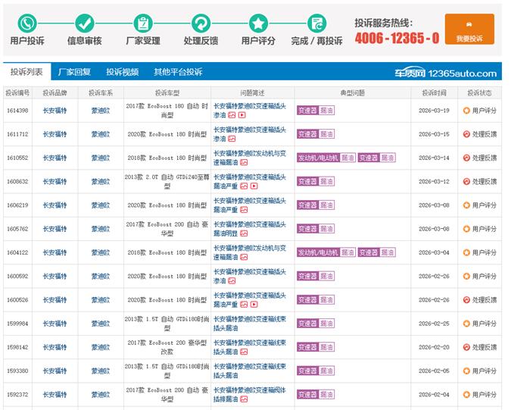The height and width of the screenshot is (410, 530).
Task: Select the 投诉列表 tab
Action: point(26,72)
